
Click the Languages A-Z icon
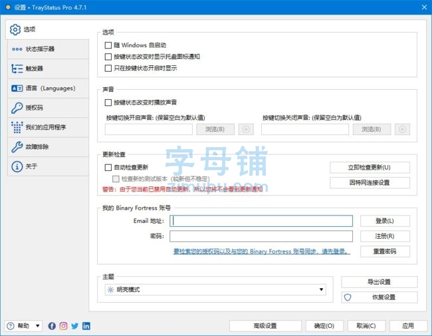(x=17, y=88)
